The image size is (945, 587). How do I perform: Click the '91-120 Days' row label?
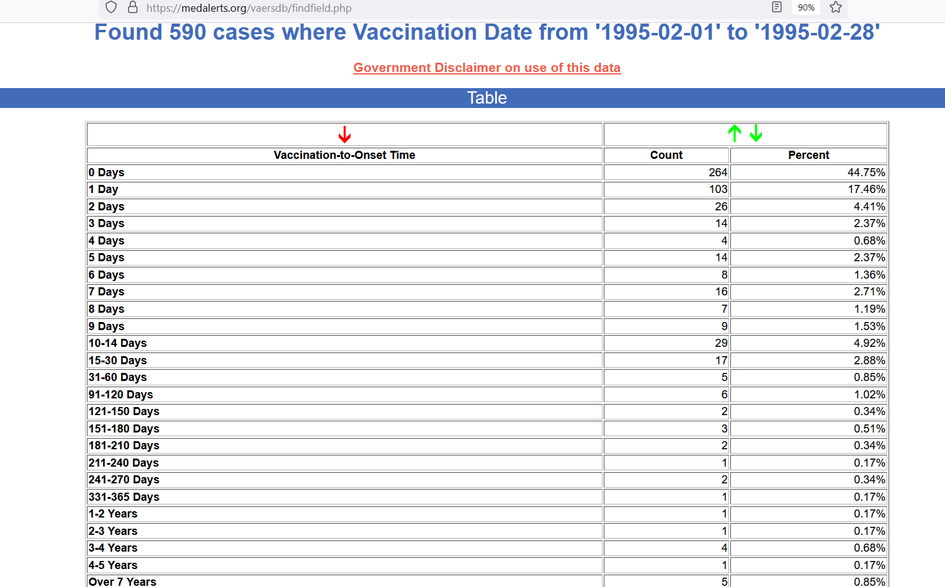pyautogui.click(x=121, y=395)
